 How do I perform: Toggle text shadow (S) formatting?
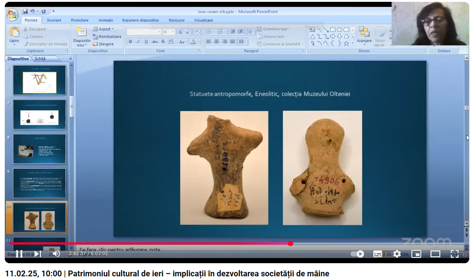(163, 42)
